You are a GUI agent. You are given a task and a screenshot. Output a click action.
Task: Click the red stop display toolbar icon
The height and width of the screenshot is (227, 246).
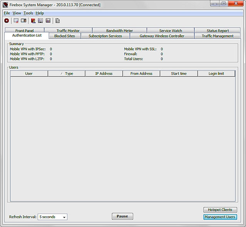click(7, 21)
